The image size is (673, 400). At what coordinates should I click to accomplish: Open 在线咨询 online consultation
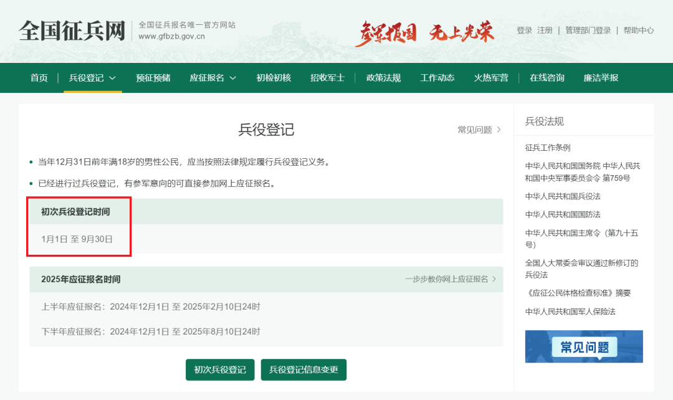pos(547,77)
